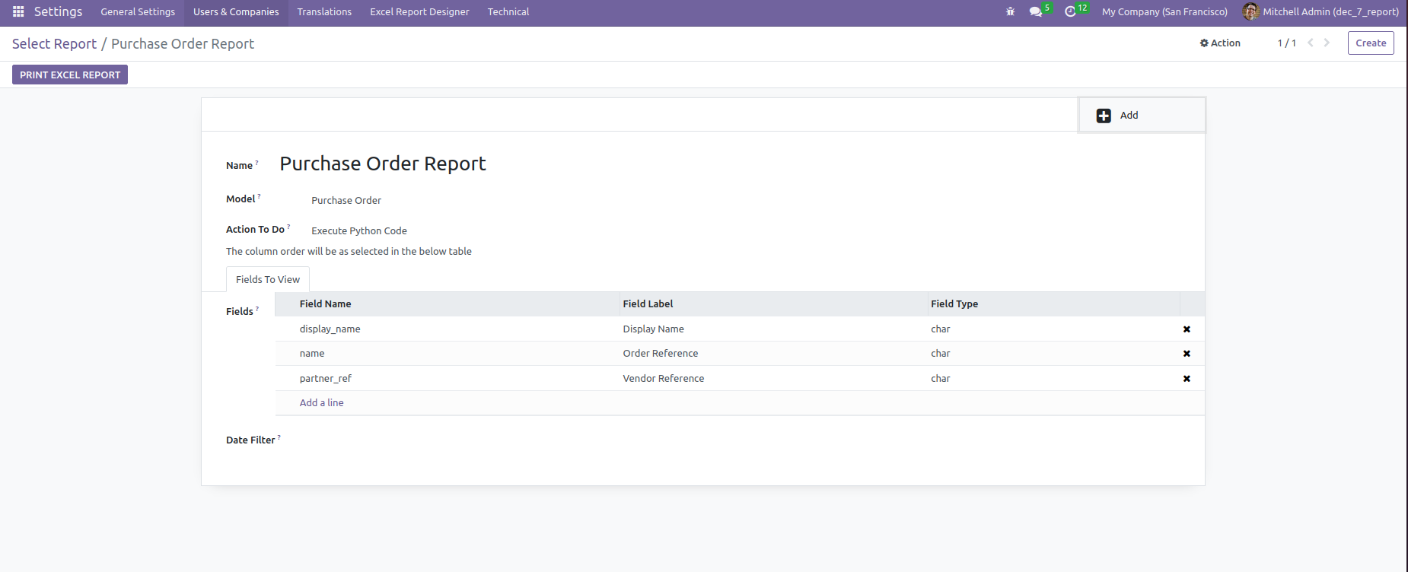Screen dimensions: 1408x572
Task: Click the Create button
Action: pyautogui.click(x=1370, y=43)
